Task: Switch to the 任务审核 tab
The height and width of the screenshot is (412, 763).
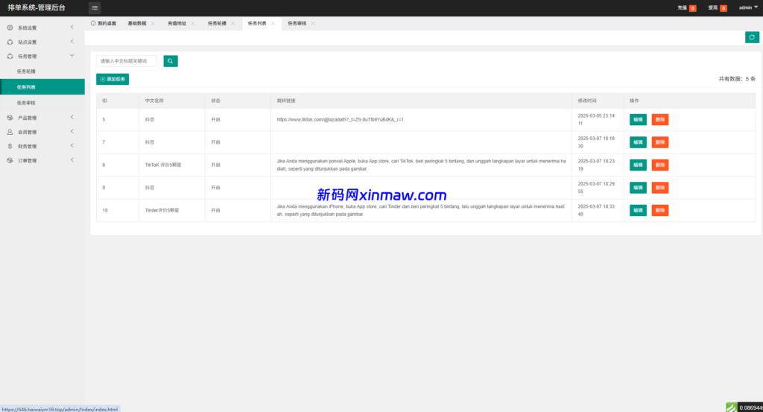Action: [297, 23]
